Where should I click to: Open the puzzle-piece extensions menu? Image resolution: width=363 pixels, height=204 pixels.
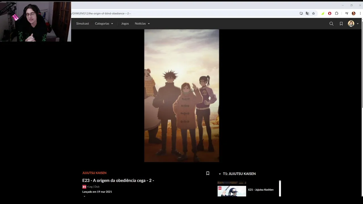337,13
